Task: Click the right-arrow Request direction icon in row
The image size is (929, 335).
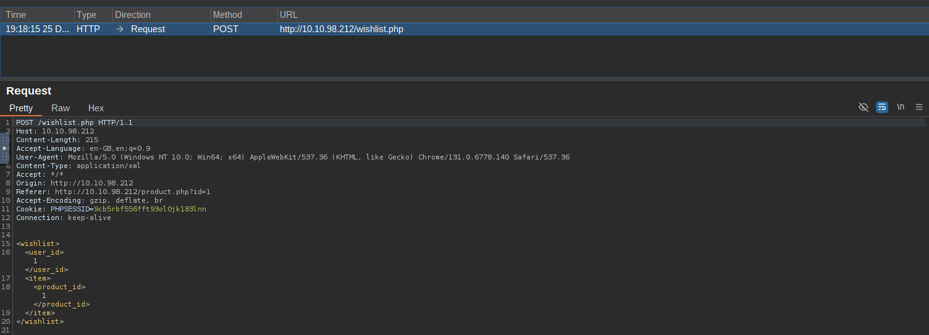Action: tap(120, 29)
